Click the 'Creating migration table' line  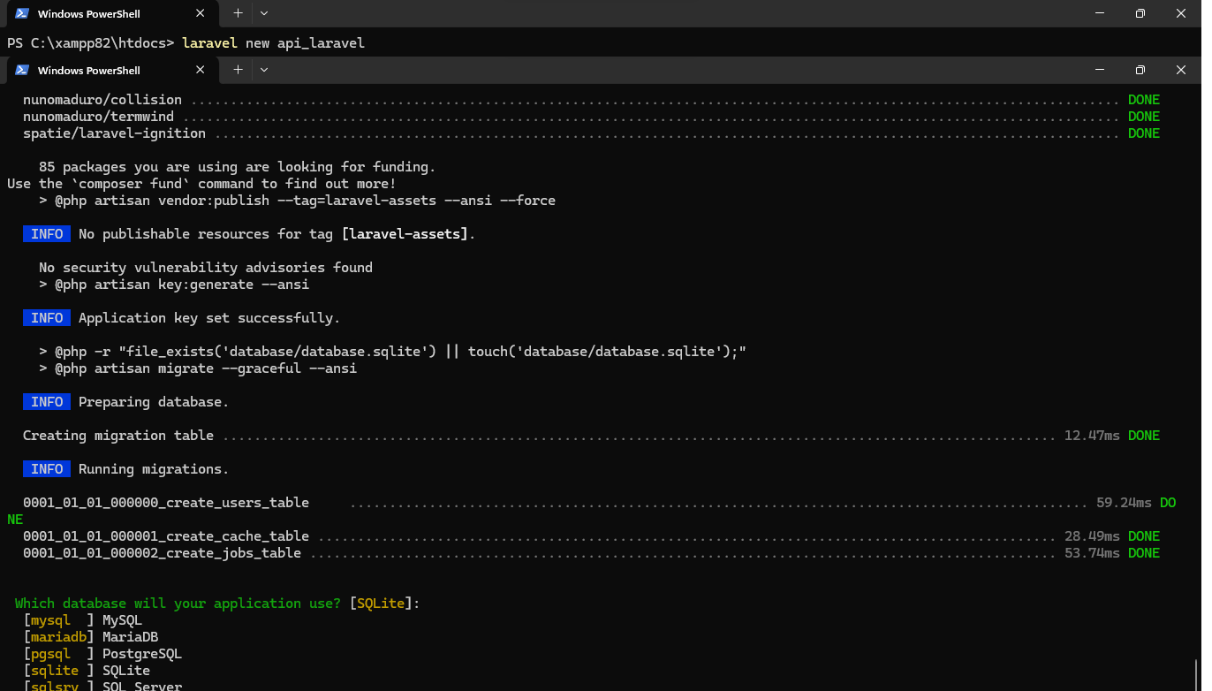(x=591, y=436)
